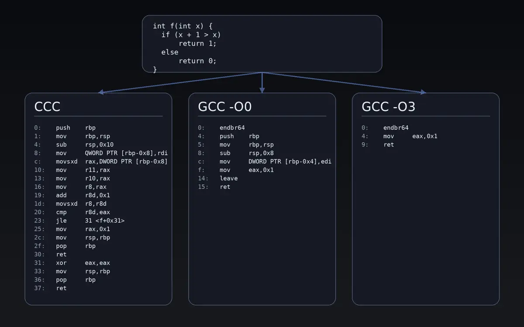Click the 'GCC -O0' panel heading
This screenshot has height=327, width=524.
pos(225,107)
